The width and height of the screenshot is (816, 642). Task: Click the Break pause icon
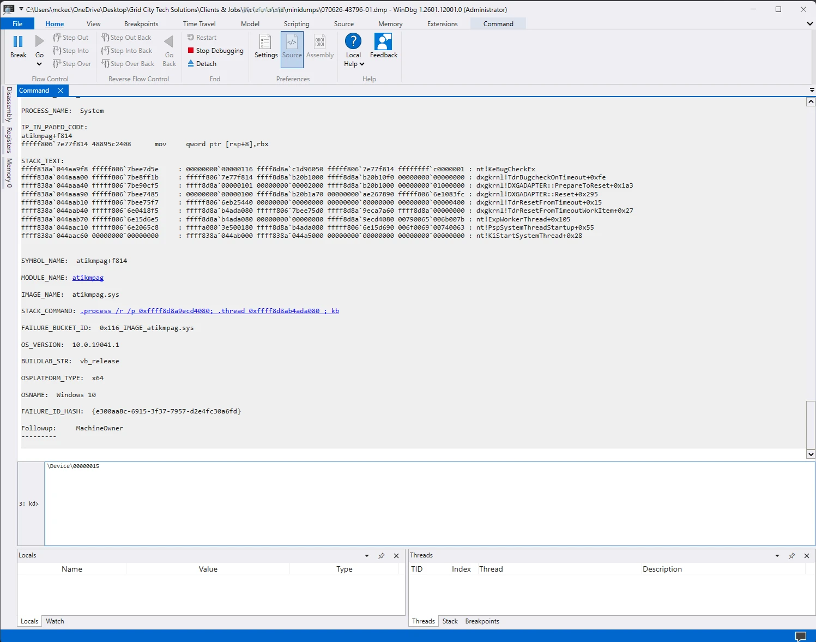[x=18, y=41]
